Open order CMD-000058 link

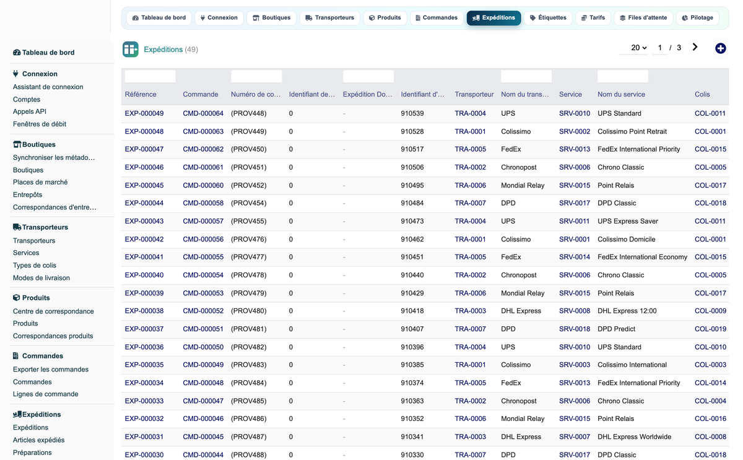203,203
